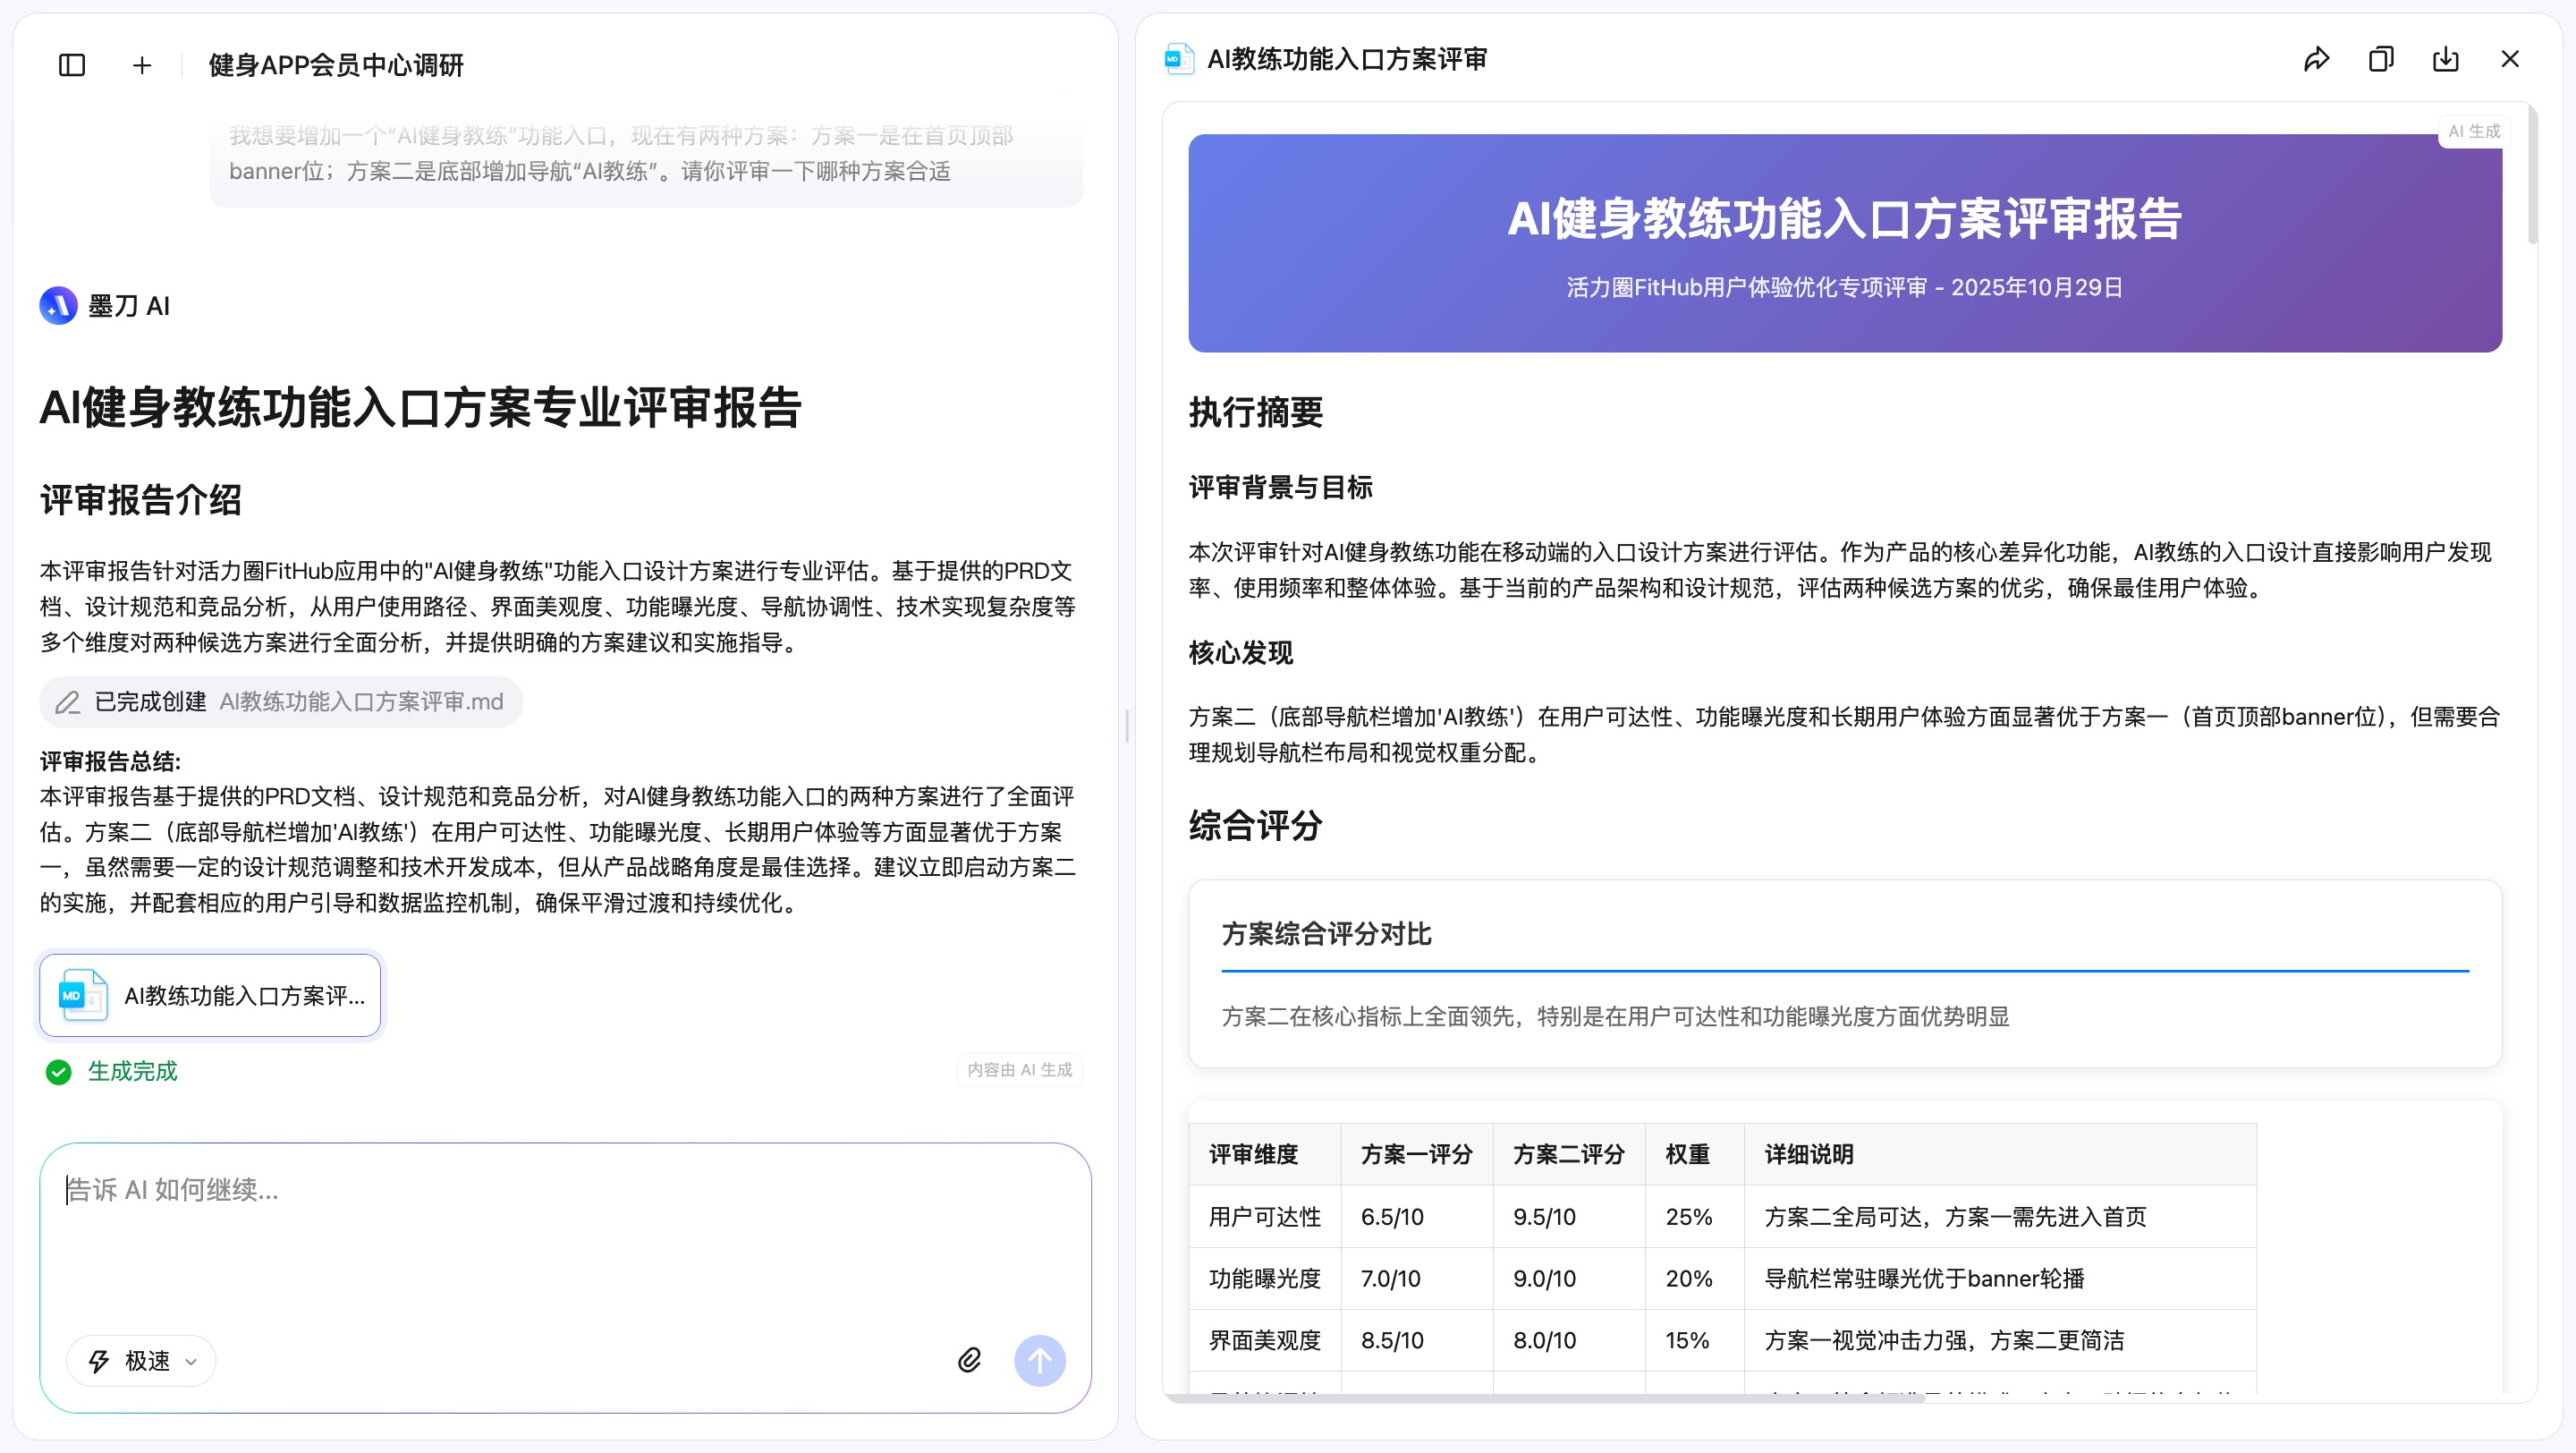Open AI教练功能入口方案评 file card

point(210,995)
